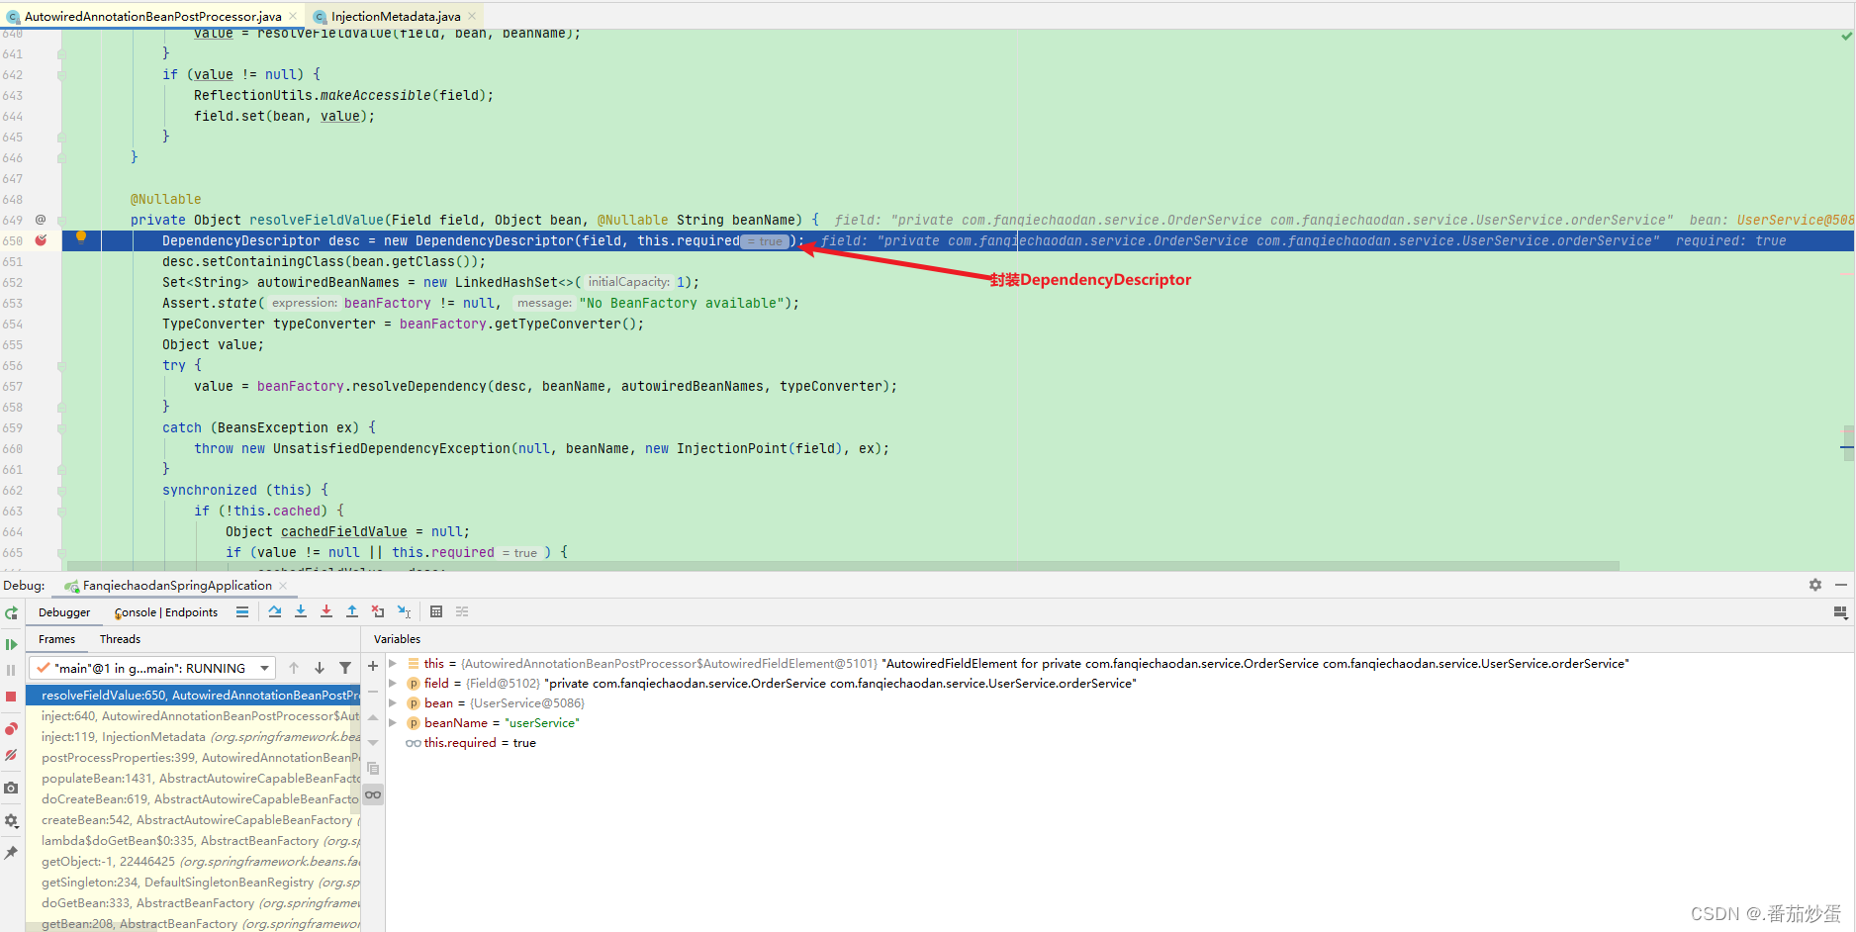Move watch down in Variables panel
This screenshot has height=932, width=1856.
pos(373,743)
